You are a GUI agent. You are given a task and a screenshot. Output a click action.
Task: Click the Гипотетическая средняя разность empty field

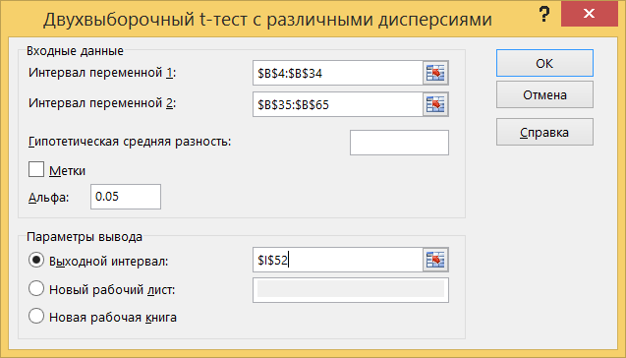click(399, 143)
